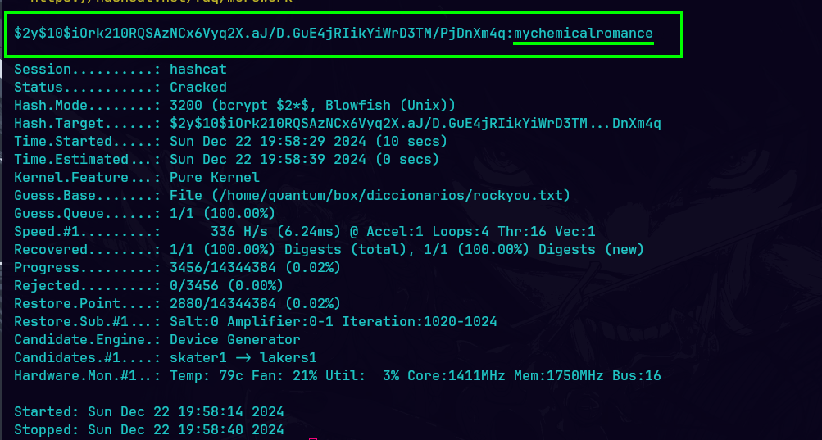Click the truncated Hash.Target hash string
Image resolution: width=822 pixels, height=440 pixels.
pos(415,124)
